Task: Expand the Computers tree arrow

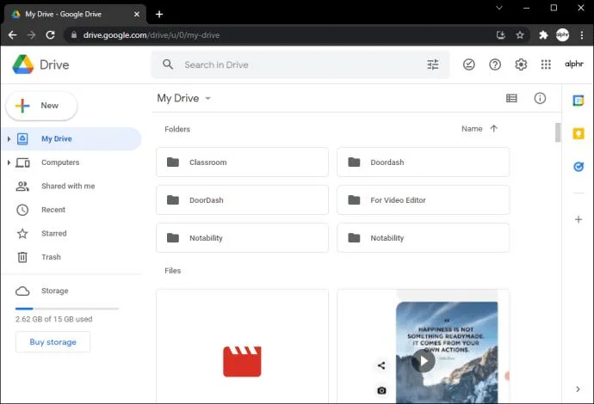Action: click(x=9, y=162)
